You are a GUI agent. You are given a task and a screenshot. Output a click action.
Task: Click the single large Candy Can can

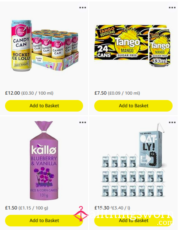[21, 45]
